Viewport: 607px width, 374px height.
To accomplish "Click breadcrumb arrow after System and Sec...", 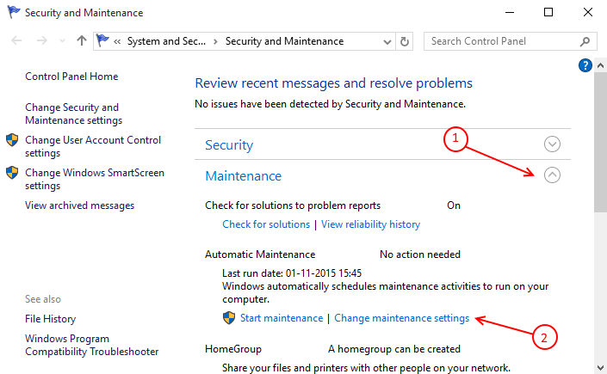I will [x=215, y=41].
